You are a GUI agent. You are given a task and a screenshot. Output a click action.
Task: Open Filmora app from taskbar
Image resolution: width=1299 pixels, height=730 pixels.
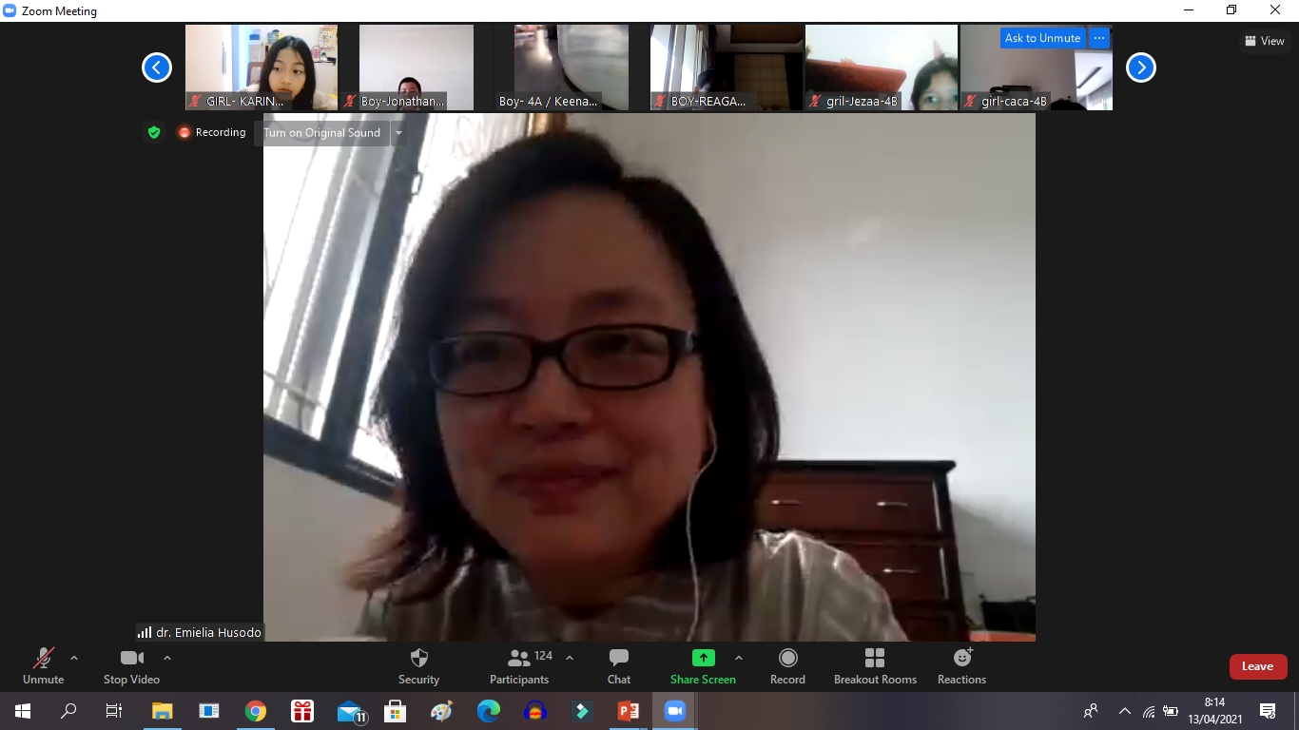point(582,711)
